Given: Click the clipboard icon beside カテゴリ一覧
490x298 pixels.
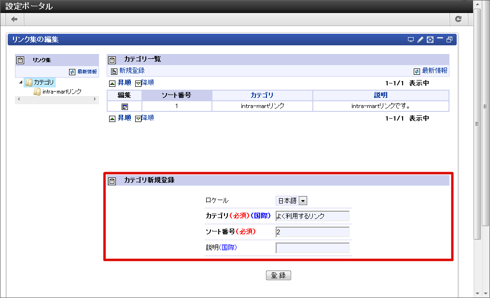Looking at the screenshot, I should click(x=112, y=60).
